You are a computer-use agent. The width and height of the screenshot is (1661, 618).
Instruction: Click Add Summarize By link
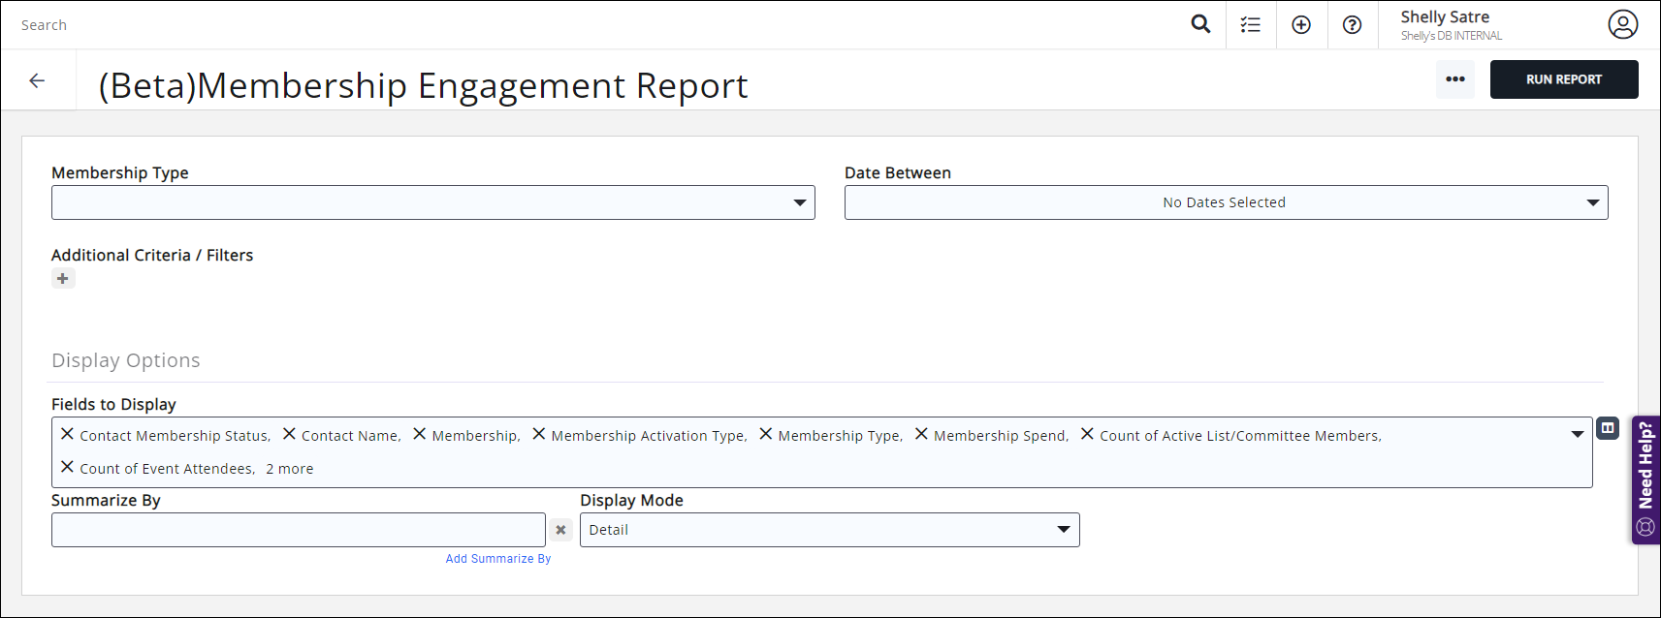tap(498, 559)
